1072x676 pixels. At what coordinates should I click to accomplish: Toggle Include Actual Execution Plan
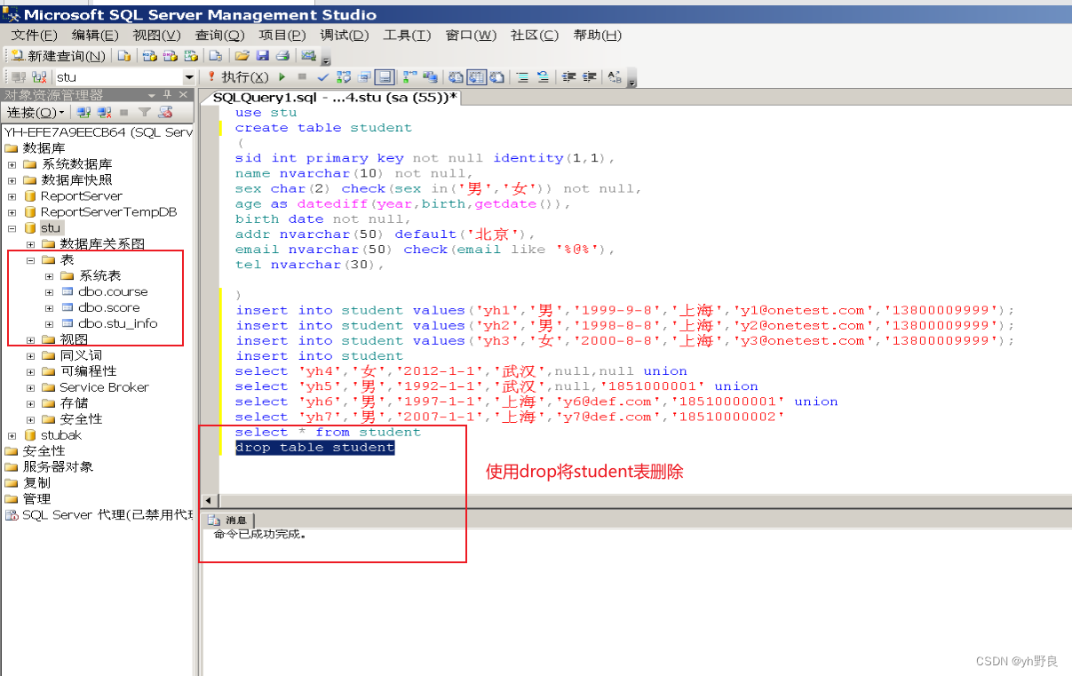(x=409, y=77)
